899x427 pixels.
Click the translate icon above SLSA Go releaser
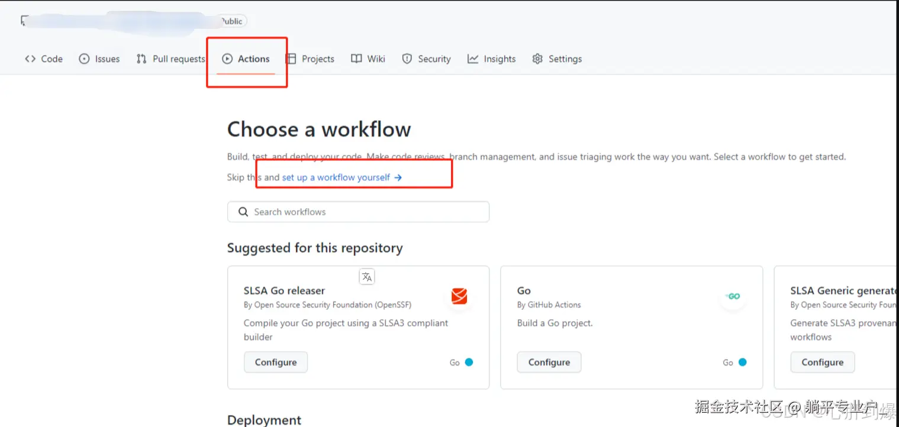(x=367, y=276)
